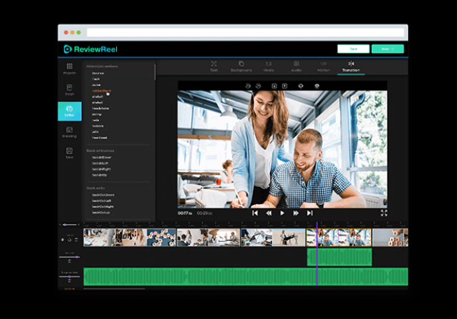Screen dimensions: 457x319
Task: Fast-forward the video preview
Action: click(296, 213)
